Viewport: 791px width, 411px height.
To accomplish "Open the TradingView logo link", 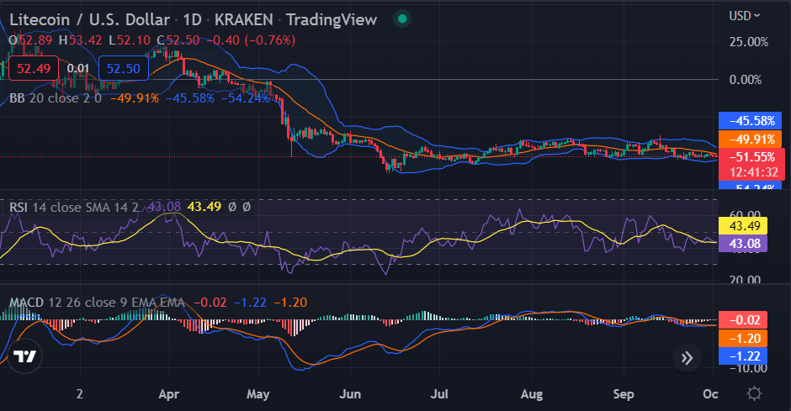I will [24, 356].
